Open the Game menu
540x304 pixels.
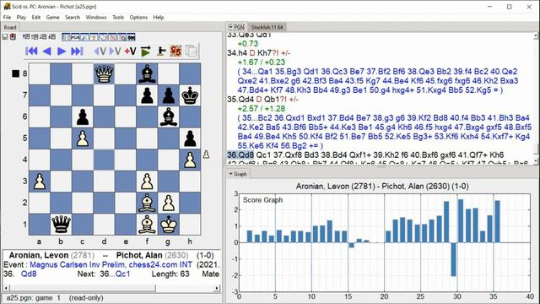click(52, 17)
